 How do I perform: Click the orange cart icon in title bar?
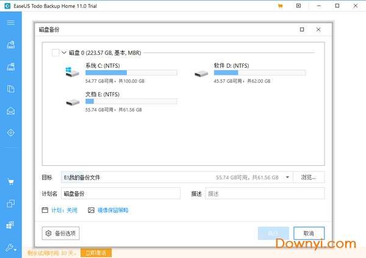point(281,6)
